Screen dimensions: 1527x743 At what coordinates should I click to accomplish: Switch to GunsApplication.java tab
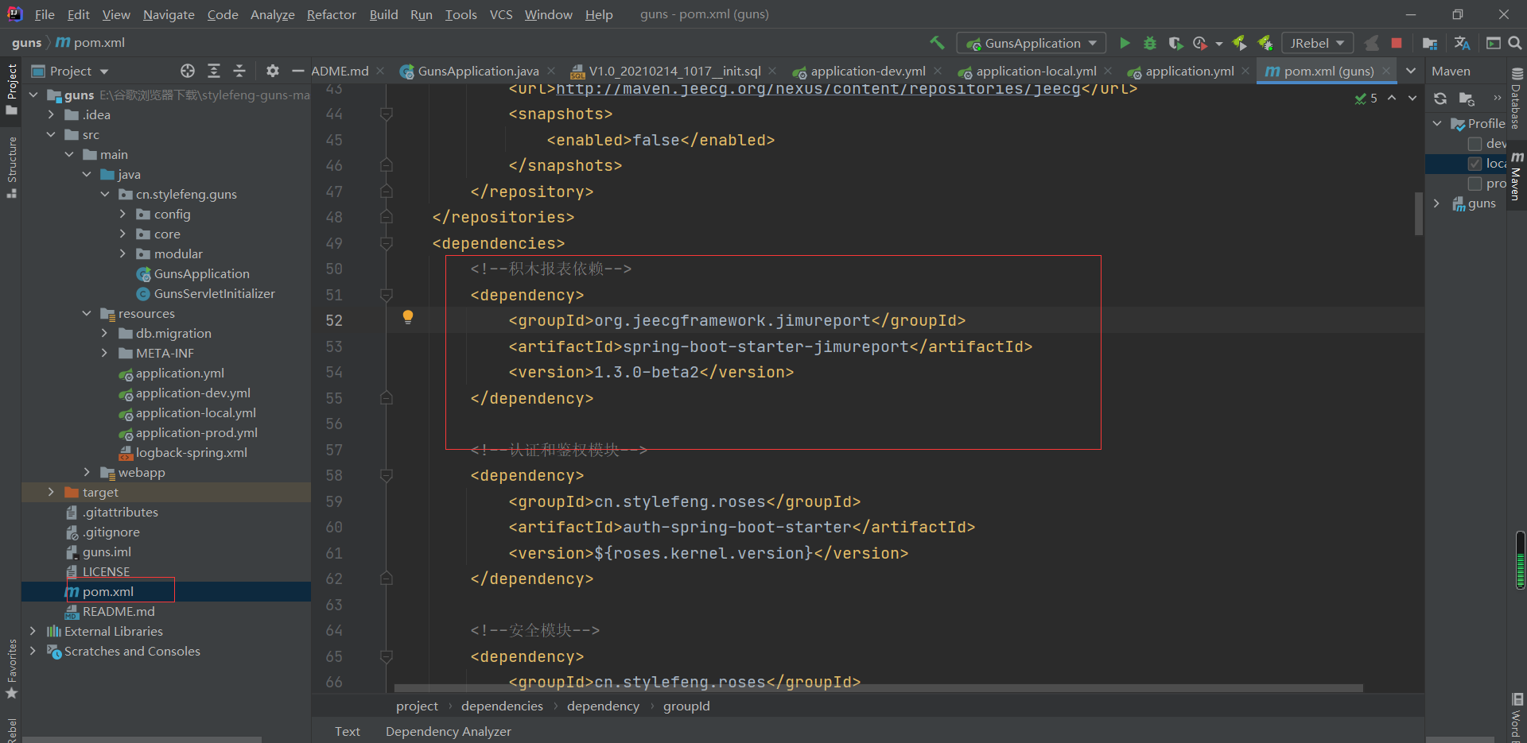point(478,71)
